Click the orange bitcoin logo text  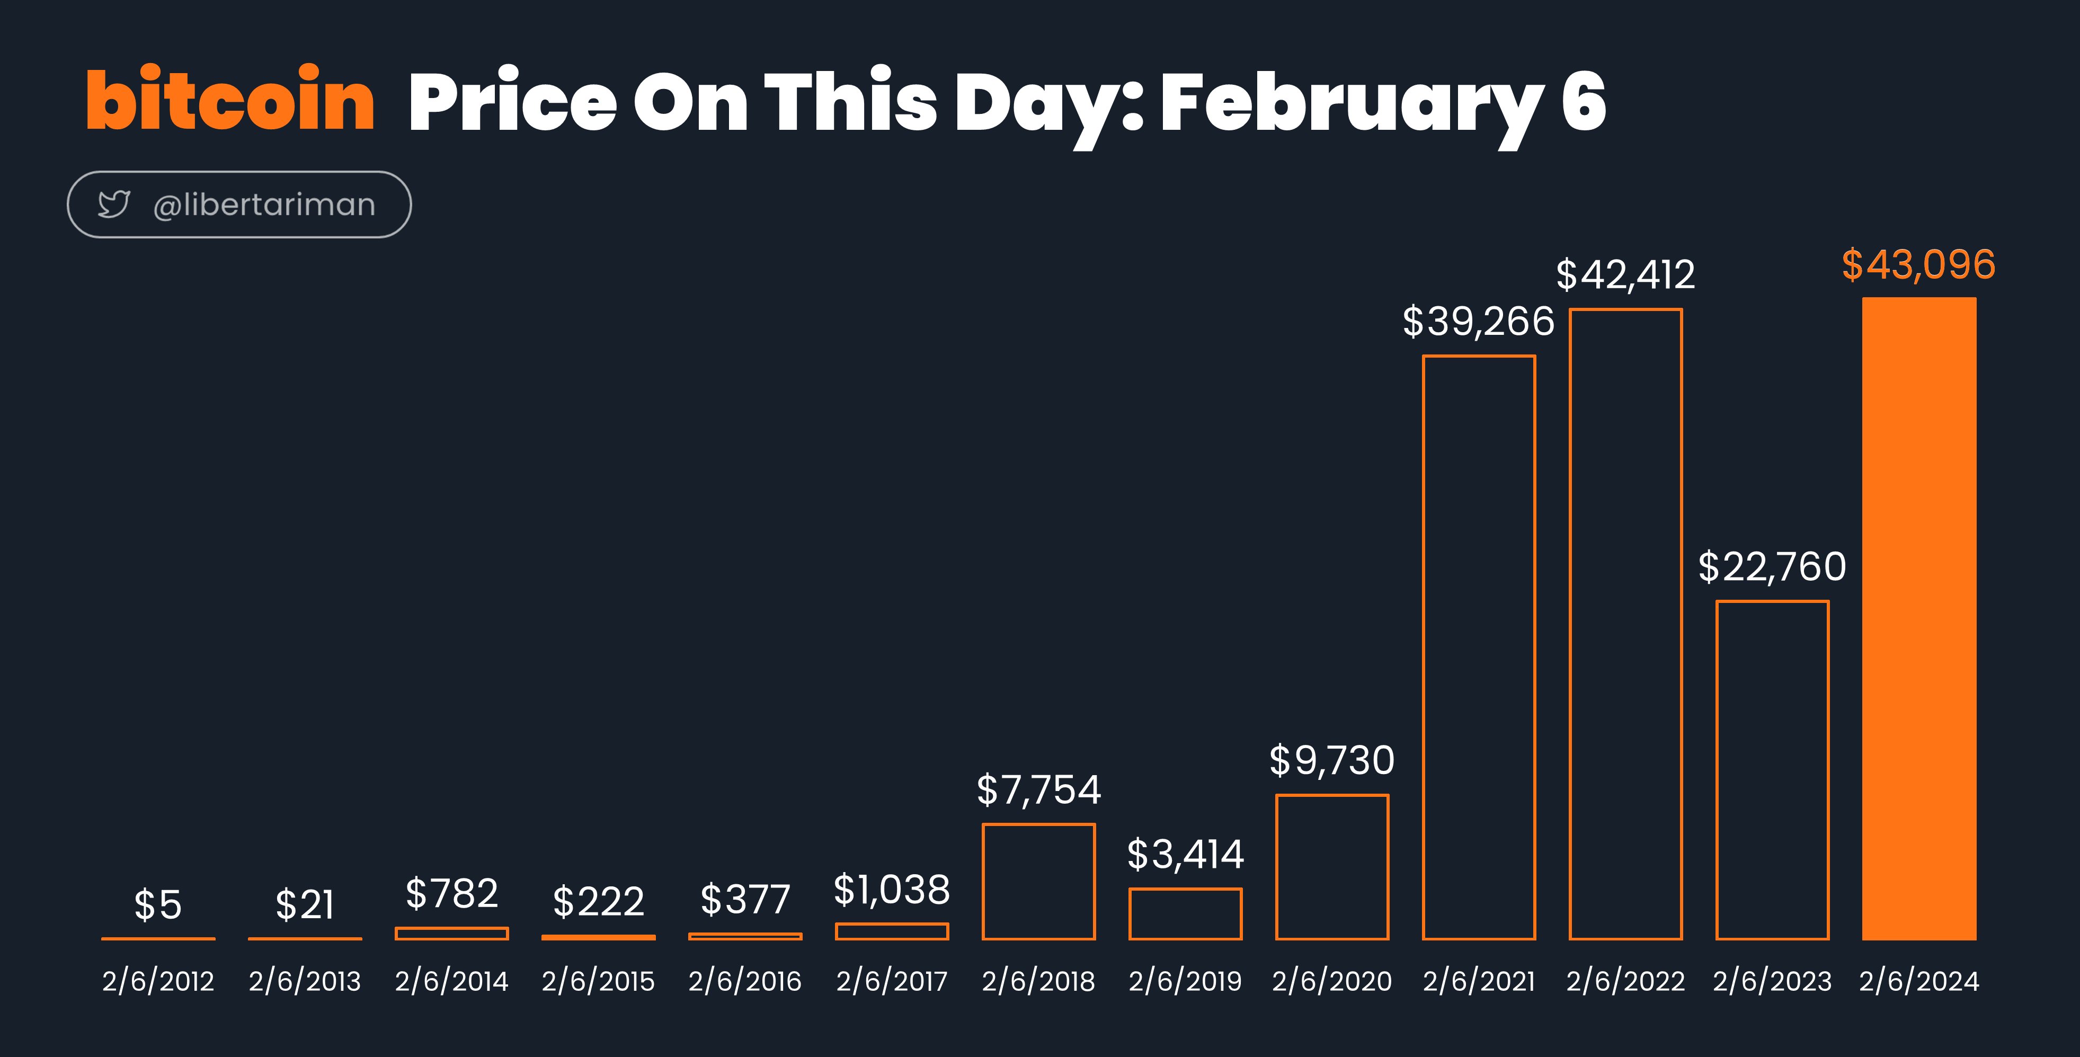click(x=230, y=99)
